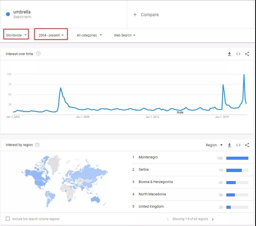Go to next page of regions
256x226 pixels.
(x=213, y=219)
